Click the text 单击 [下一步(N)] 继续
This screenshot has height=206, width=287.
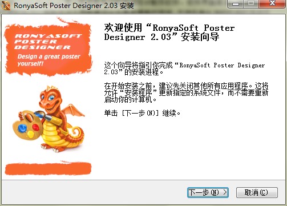pyautogui.click(x=142, y=113)
